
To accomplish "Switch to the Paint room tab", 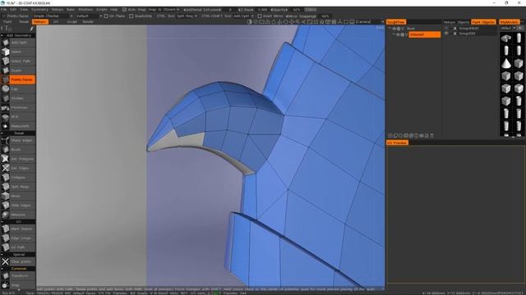I will point(7,22).
